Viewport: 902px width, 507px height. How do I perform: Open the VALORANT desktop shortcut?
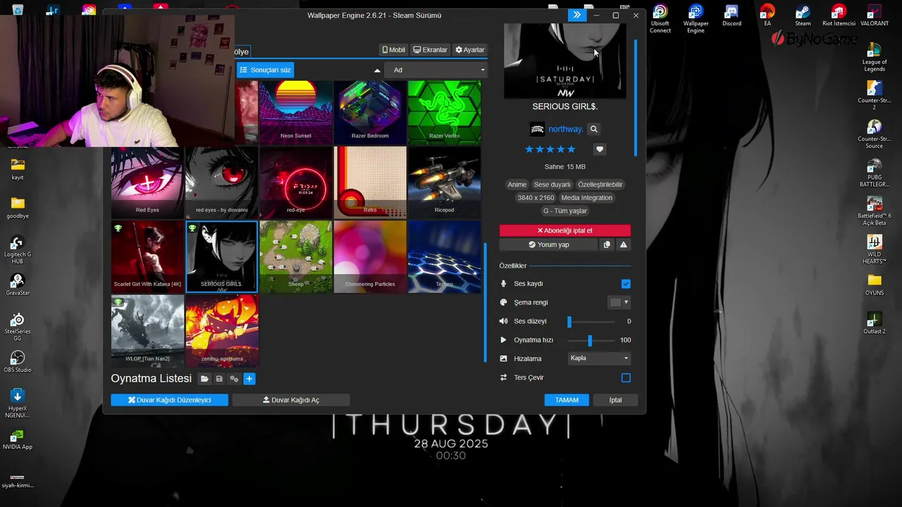(x=875, y=16)
